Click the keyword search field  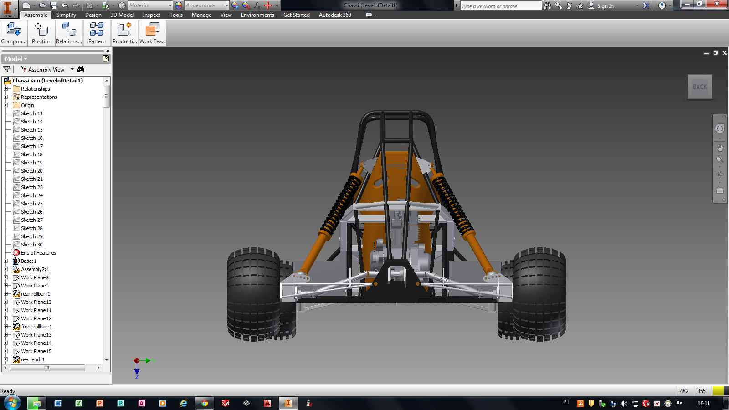click(500, 6)
